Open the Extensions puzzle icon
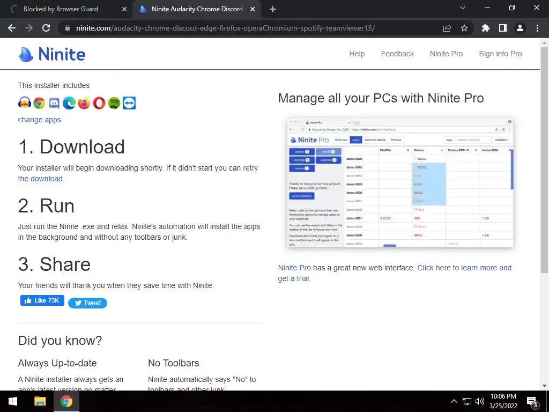This screenshot has height=412, width=549. 486,28
